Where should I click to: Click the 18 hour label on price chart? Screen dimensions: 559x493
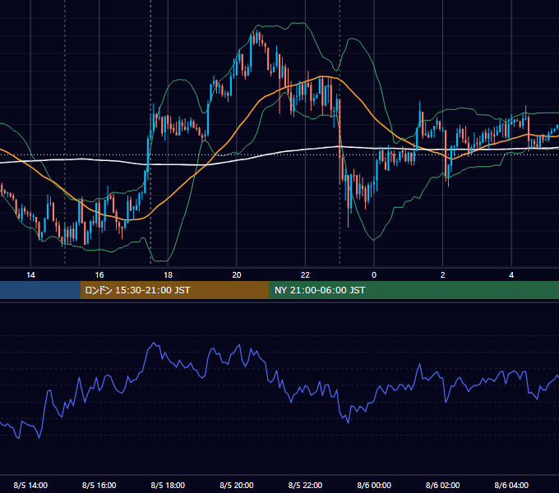pos(168,275)
